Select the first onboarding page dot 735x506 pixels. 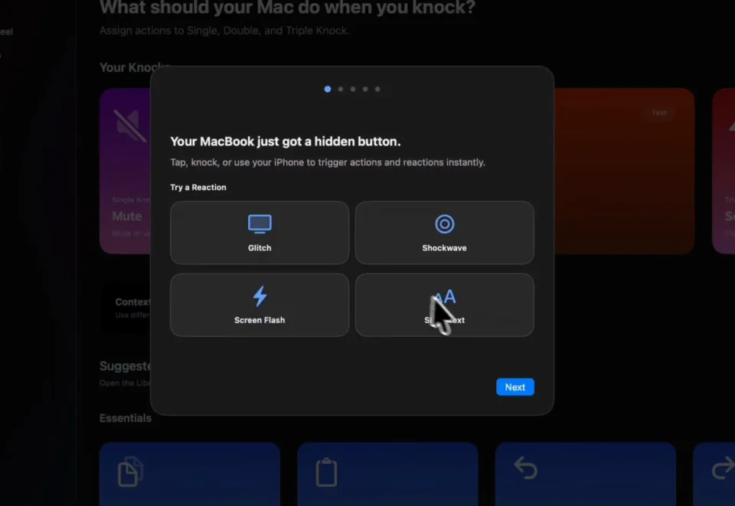coord(328,89)
